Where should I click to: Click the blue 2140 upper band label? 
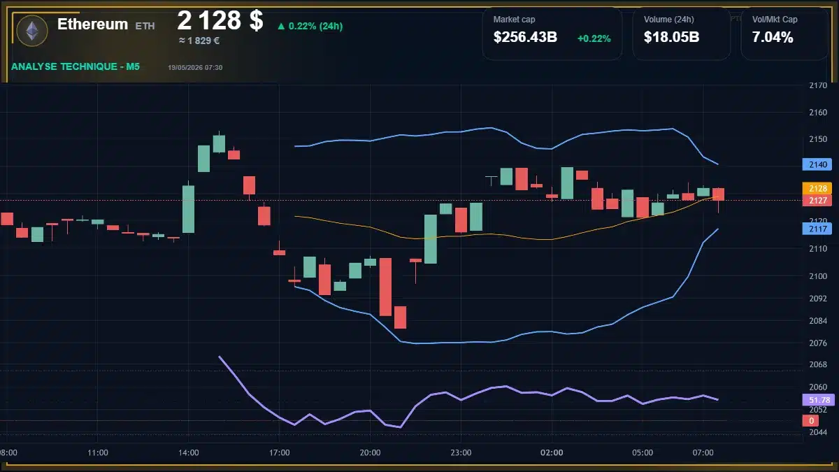click(817, 164)
